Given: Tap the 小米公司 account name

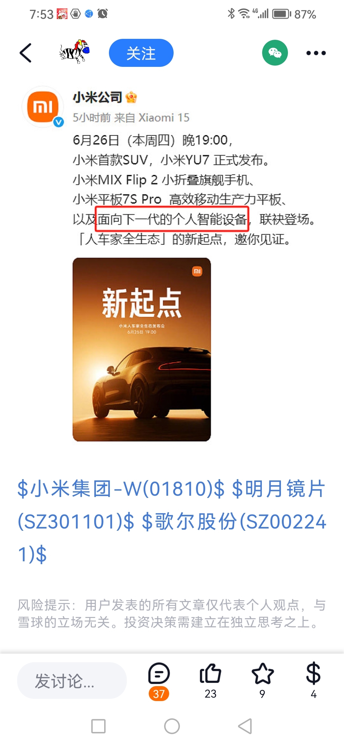Looking at the screenshot, I should click(x=97, y=97).
